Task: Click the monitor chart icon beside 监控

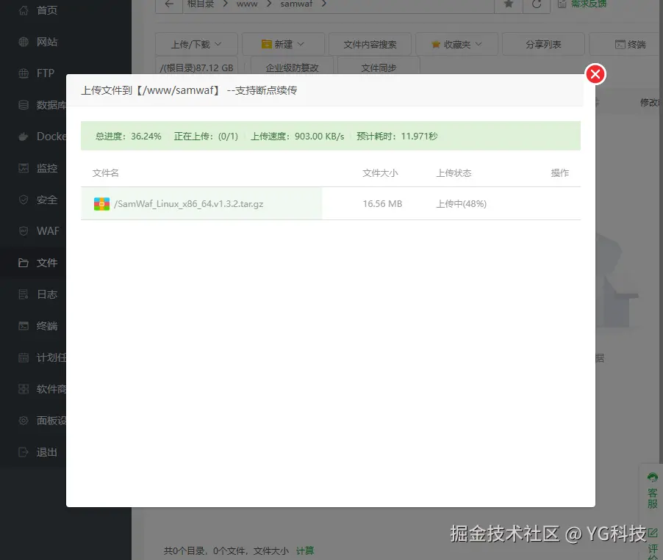Action: pyautogui.click(x=24, y=168)
